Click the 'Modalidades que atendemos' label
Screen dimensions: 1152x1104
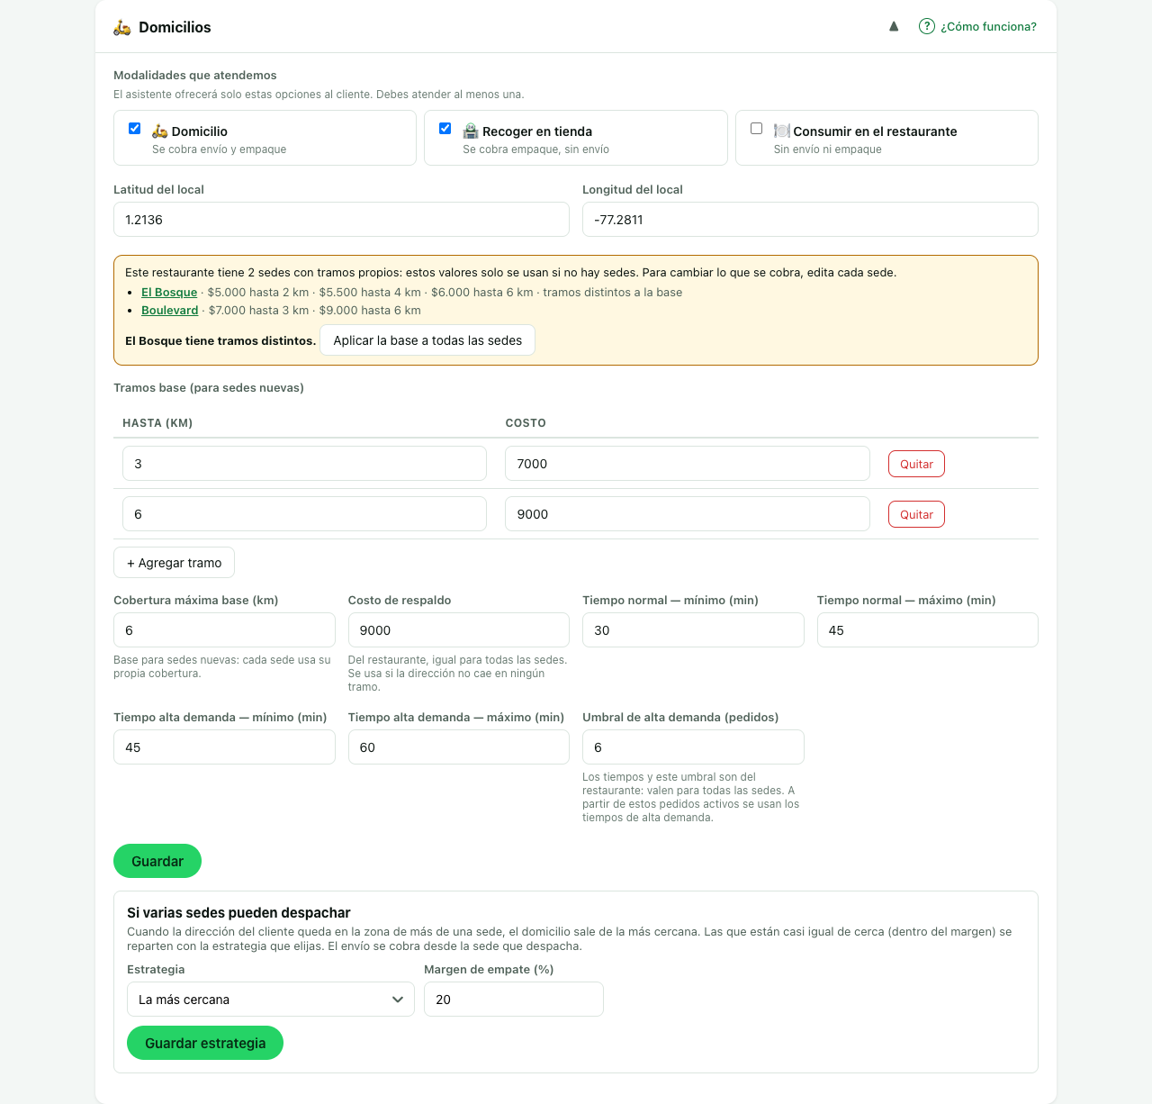(195, 76)
